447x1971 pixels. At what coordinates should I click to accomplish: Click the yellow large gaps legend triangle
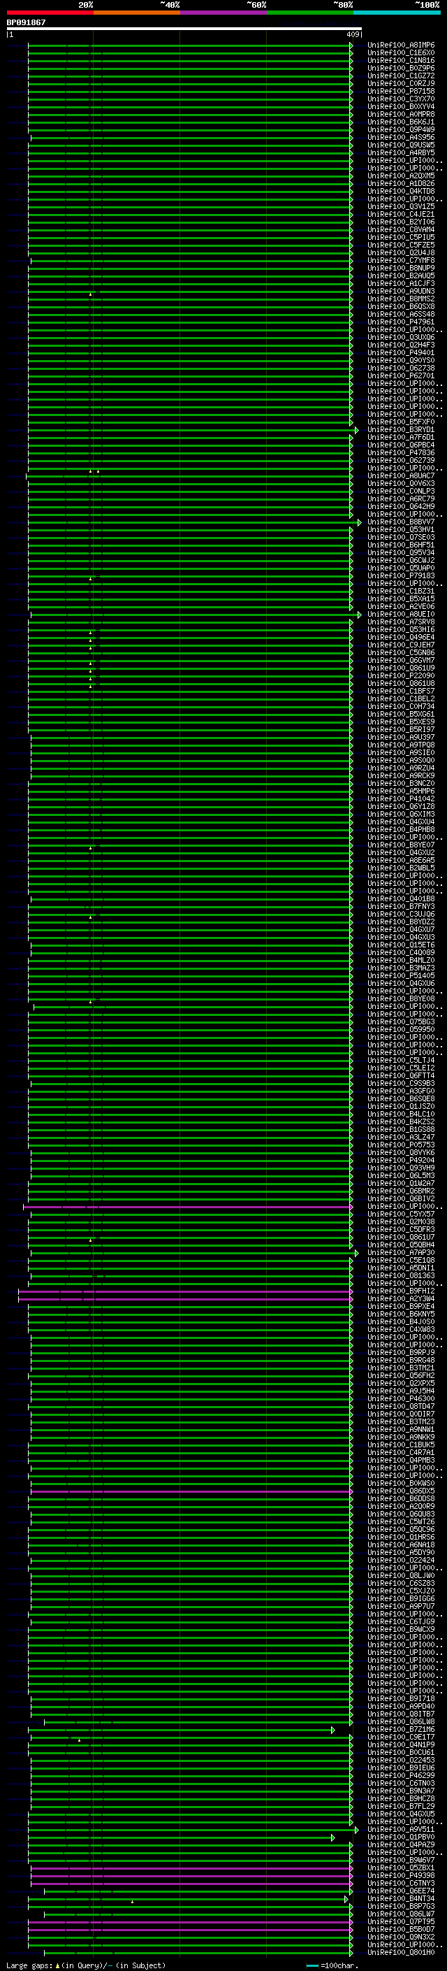57,1965
